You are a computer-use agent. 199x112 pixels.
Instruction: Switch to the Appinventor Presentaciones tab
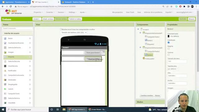point(16,2)
